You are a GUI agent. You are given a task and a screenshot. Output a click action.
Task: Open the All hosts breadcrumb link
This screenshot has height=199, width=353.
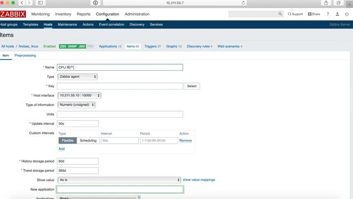[x=8, y=46]
